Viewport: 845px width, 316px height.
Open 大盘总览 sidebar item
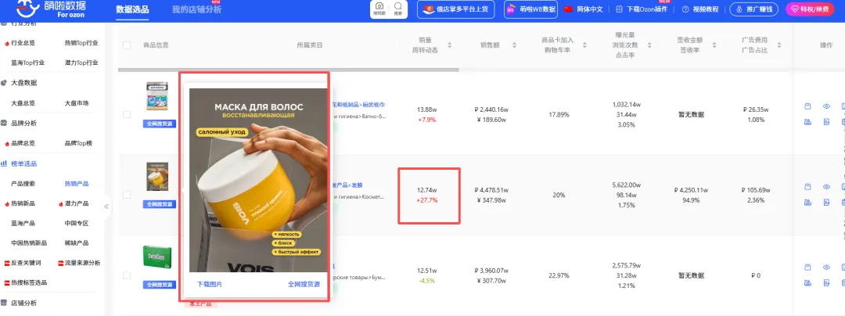click(23, 102)
